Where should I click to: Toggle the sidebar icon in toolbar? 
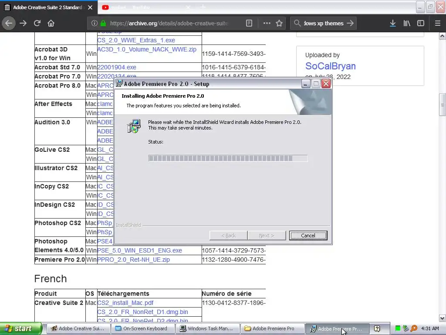[x=421, y=23]
